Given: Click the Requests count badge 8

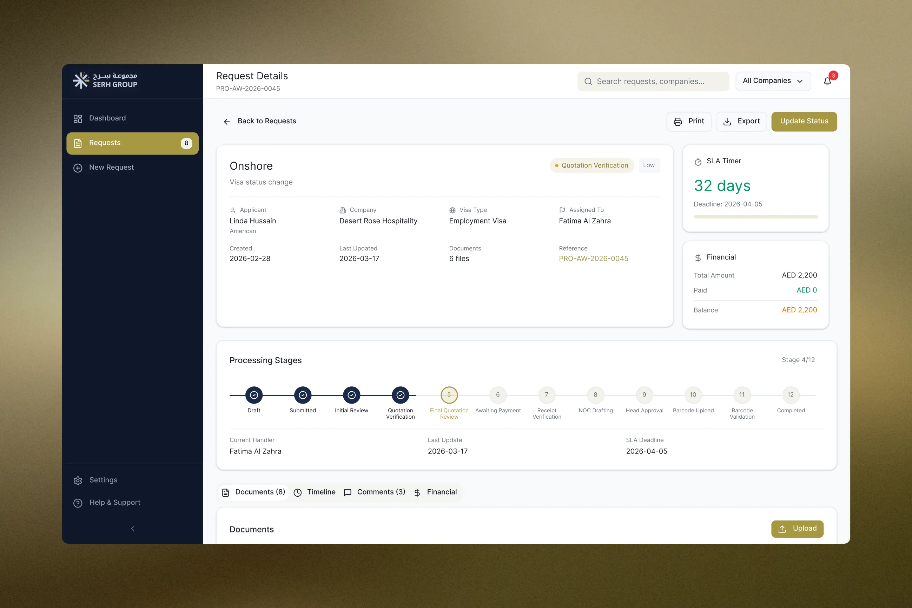Looking at the screenshot, I should (186, 143).
